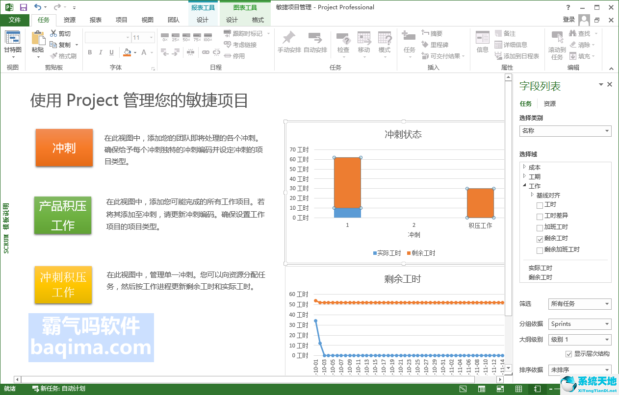Mark task 100% complete
Image resolution: width=619 pixels, height=395 pixels.
click(208, 37)
